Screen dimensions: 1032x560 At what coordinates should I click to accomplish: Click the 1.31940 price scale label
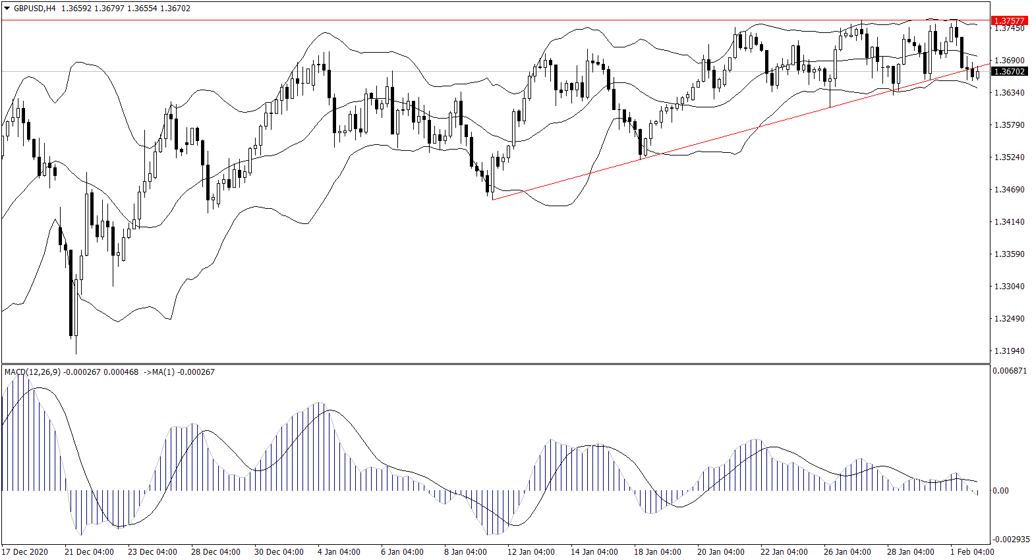[1010, 351]
